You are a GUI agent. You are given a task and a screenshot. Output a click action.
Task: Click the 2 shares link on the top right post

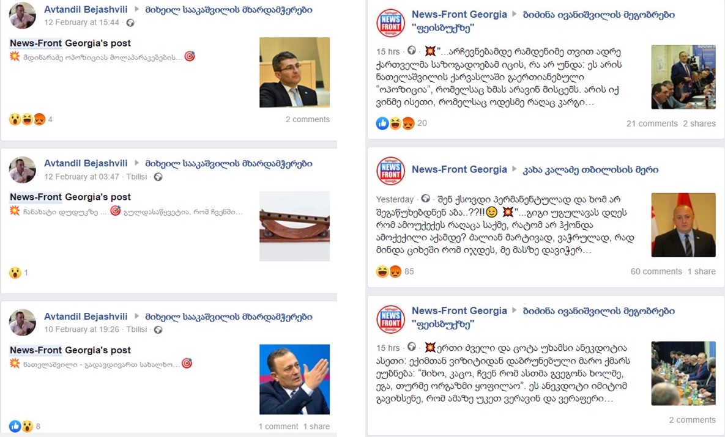point(699,123)
